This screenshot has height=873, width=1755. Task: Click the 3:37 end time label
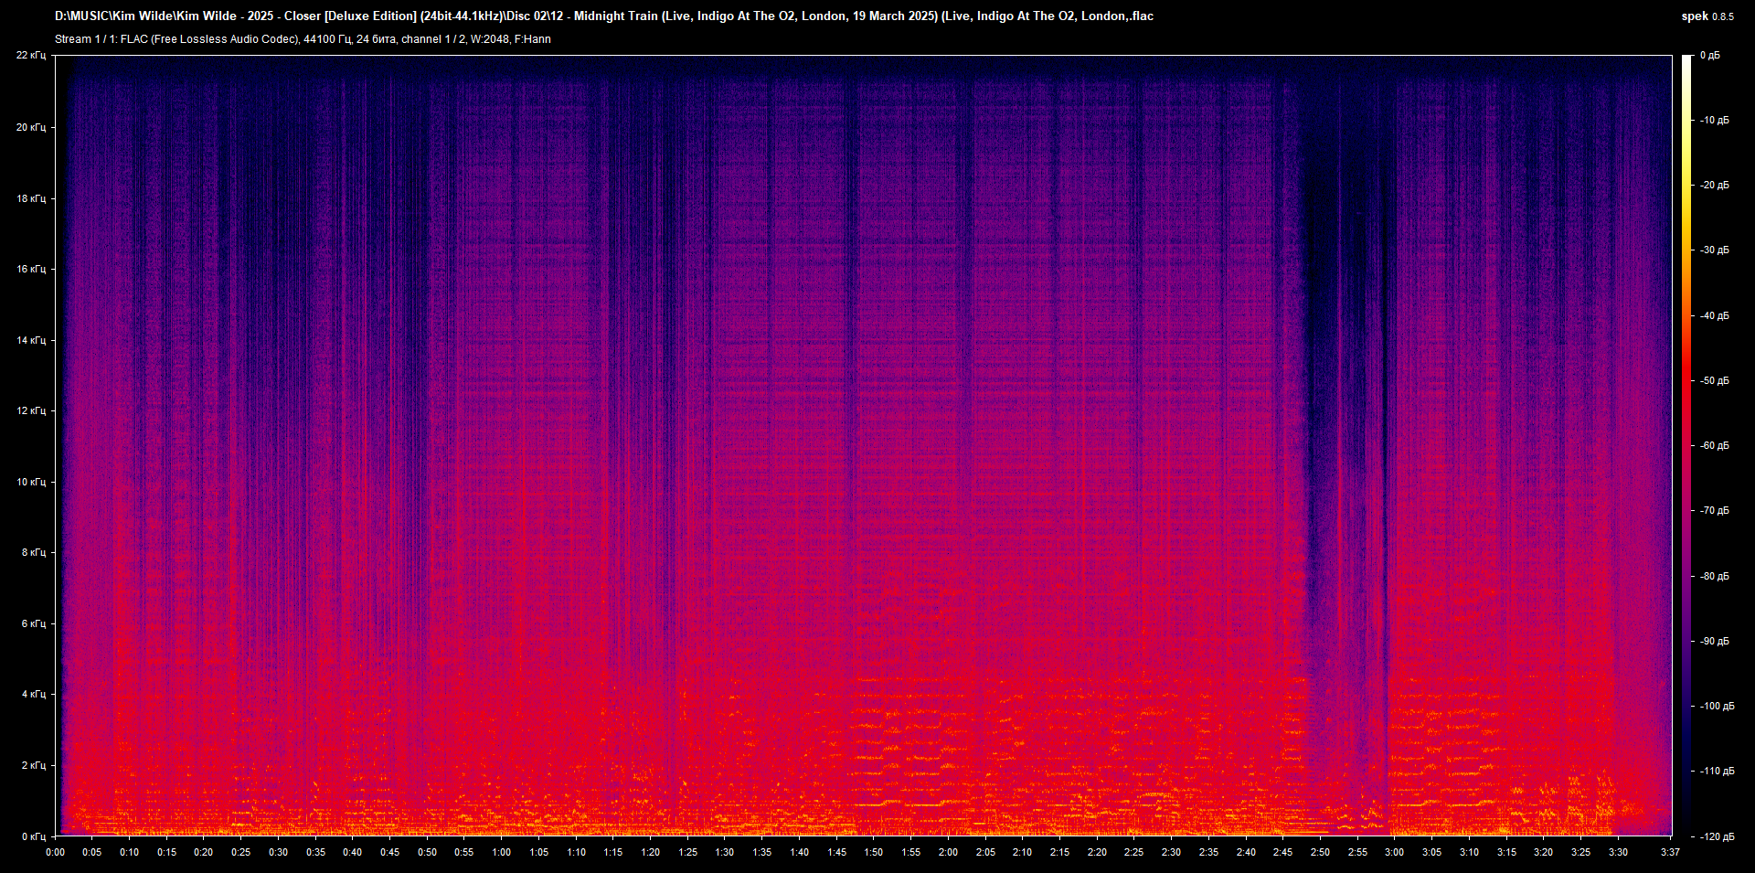1670,852
